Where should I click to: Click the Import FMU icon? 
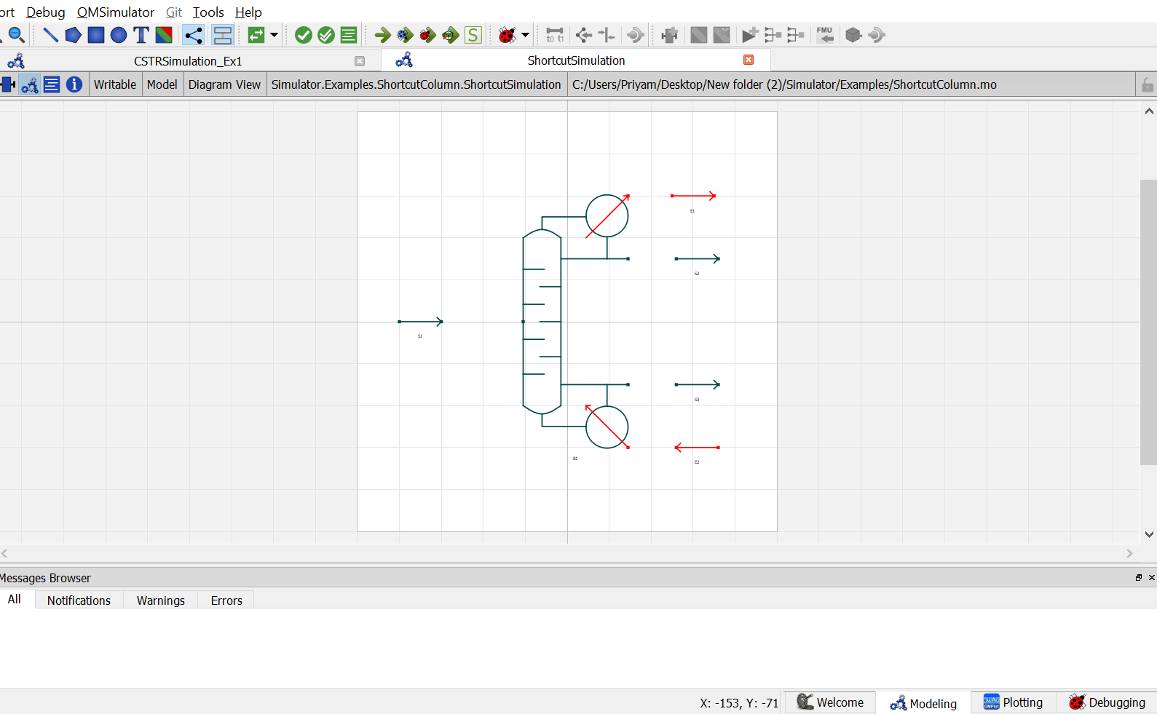(x=825, y=34)
